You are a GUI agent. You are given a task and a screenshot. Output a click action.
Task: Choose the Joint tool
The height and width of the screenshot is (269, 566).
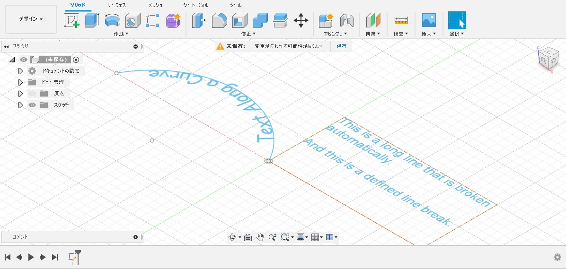(x=346, y=20)
